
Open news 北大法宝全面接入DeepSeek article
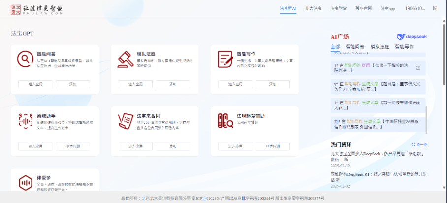coord(379,157)
